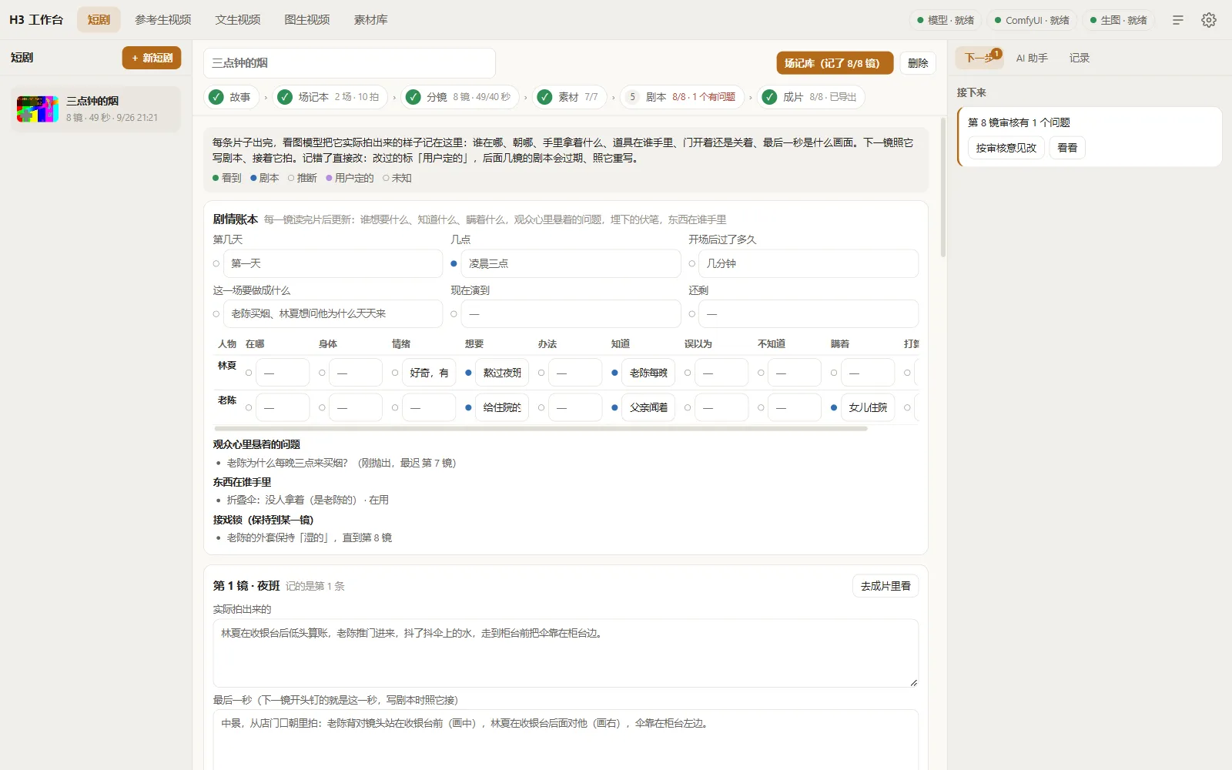Select the 三点钟的烟 project thumbnail

(x=38, y=109)
